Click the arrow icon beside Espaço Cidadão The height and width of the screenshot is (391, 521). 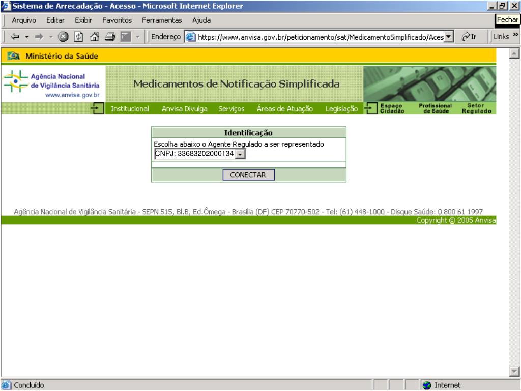coord(370,108)
